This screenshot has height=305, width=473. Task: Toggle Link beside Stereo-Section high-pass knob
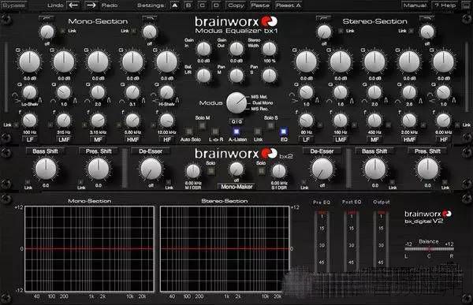pos(341,31)
